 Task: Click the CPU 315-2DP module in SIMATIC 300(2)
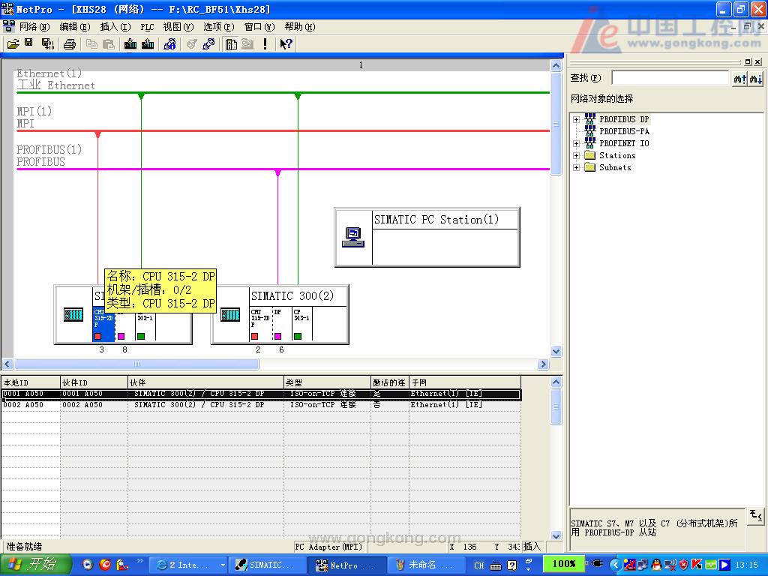point(260,324)
